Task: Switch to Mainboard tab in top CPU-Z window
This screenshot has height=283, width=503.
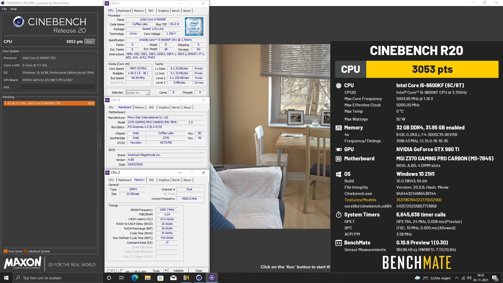Action: [124, 11]
